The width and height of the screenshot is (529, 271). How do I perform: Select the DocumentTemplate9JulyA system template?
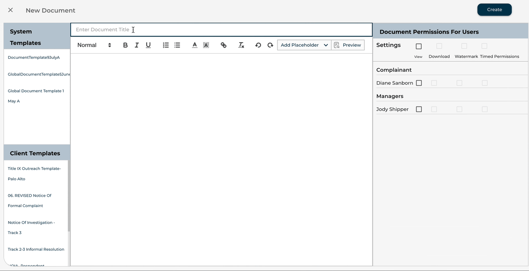click(34, 58)
